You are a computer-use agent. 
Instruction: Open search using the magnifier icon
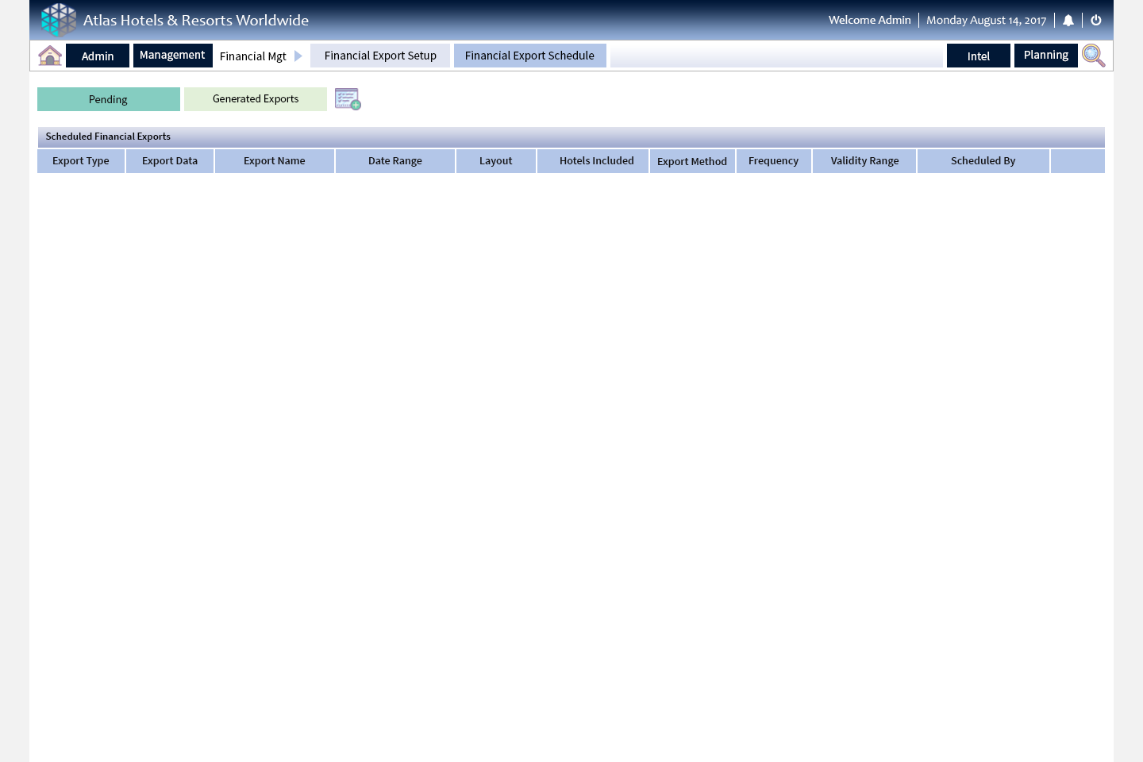(x=1093, y=56)
